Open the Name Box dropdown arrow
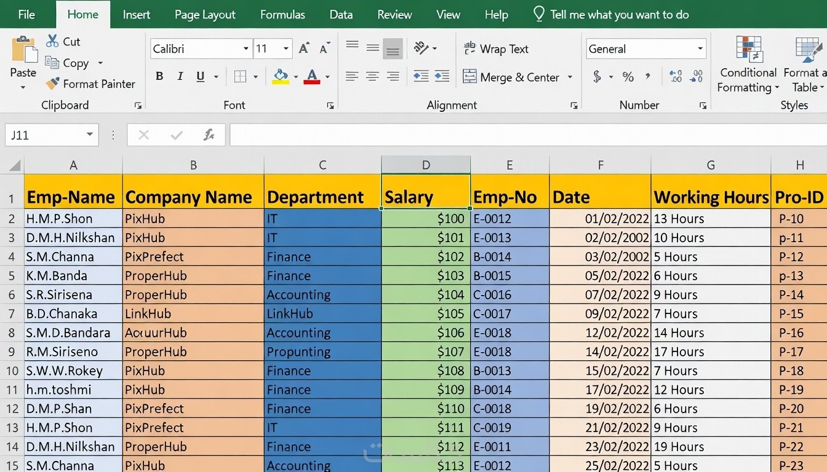Viewport: 827px width, 472px height. (90, 135)
